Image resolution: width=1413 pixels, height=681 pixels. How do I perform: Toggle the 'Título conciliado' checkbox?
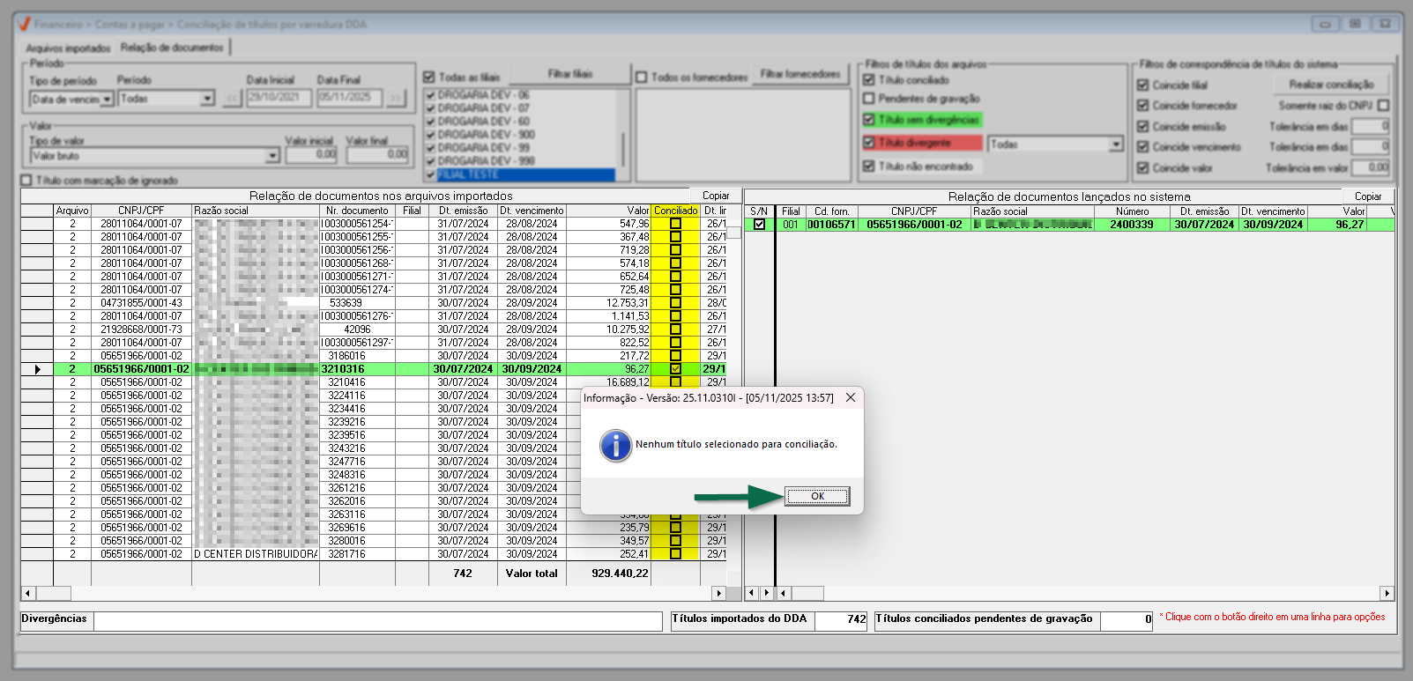pyautogui.click(x=869, y=80)
